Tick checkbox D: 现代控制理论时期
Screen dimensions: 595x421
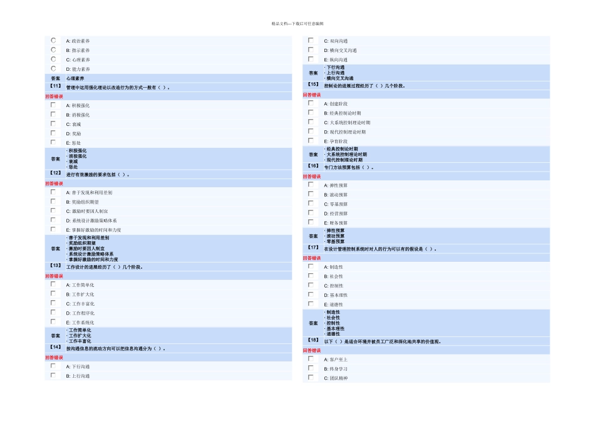pyautogui.click(x=311, y=132)
